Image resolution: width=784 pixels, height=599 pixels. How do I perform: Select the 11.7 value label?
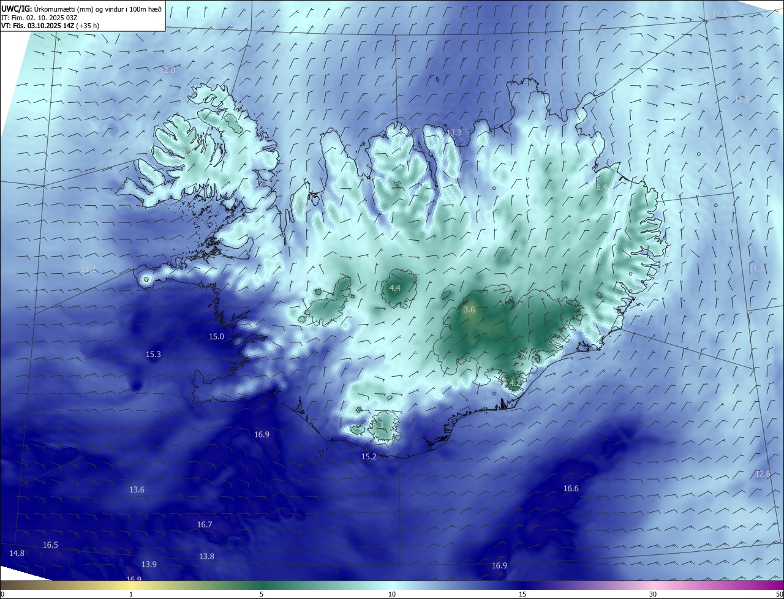[757, 268]
